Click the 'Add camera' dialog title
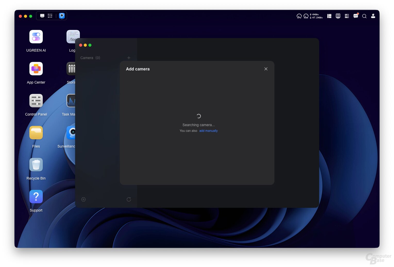394x267 pixels. tap(138, 69)
